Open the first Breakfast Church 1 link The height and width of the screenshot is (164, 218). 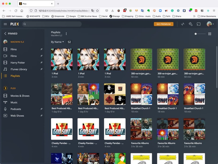click(x=141, y=108)
